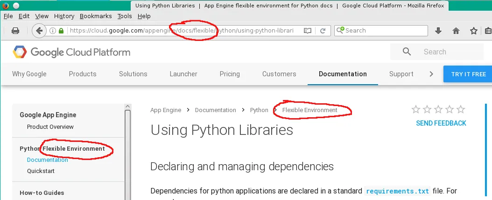
Task: Open Quickstart in the sidebar
Action: click(41, 171)
